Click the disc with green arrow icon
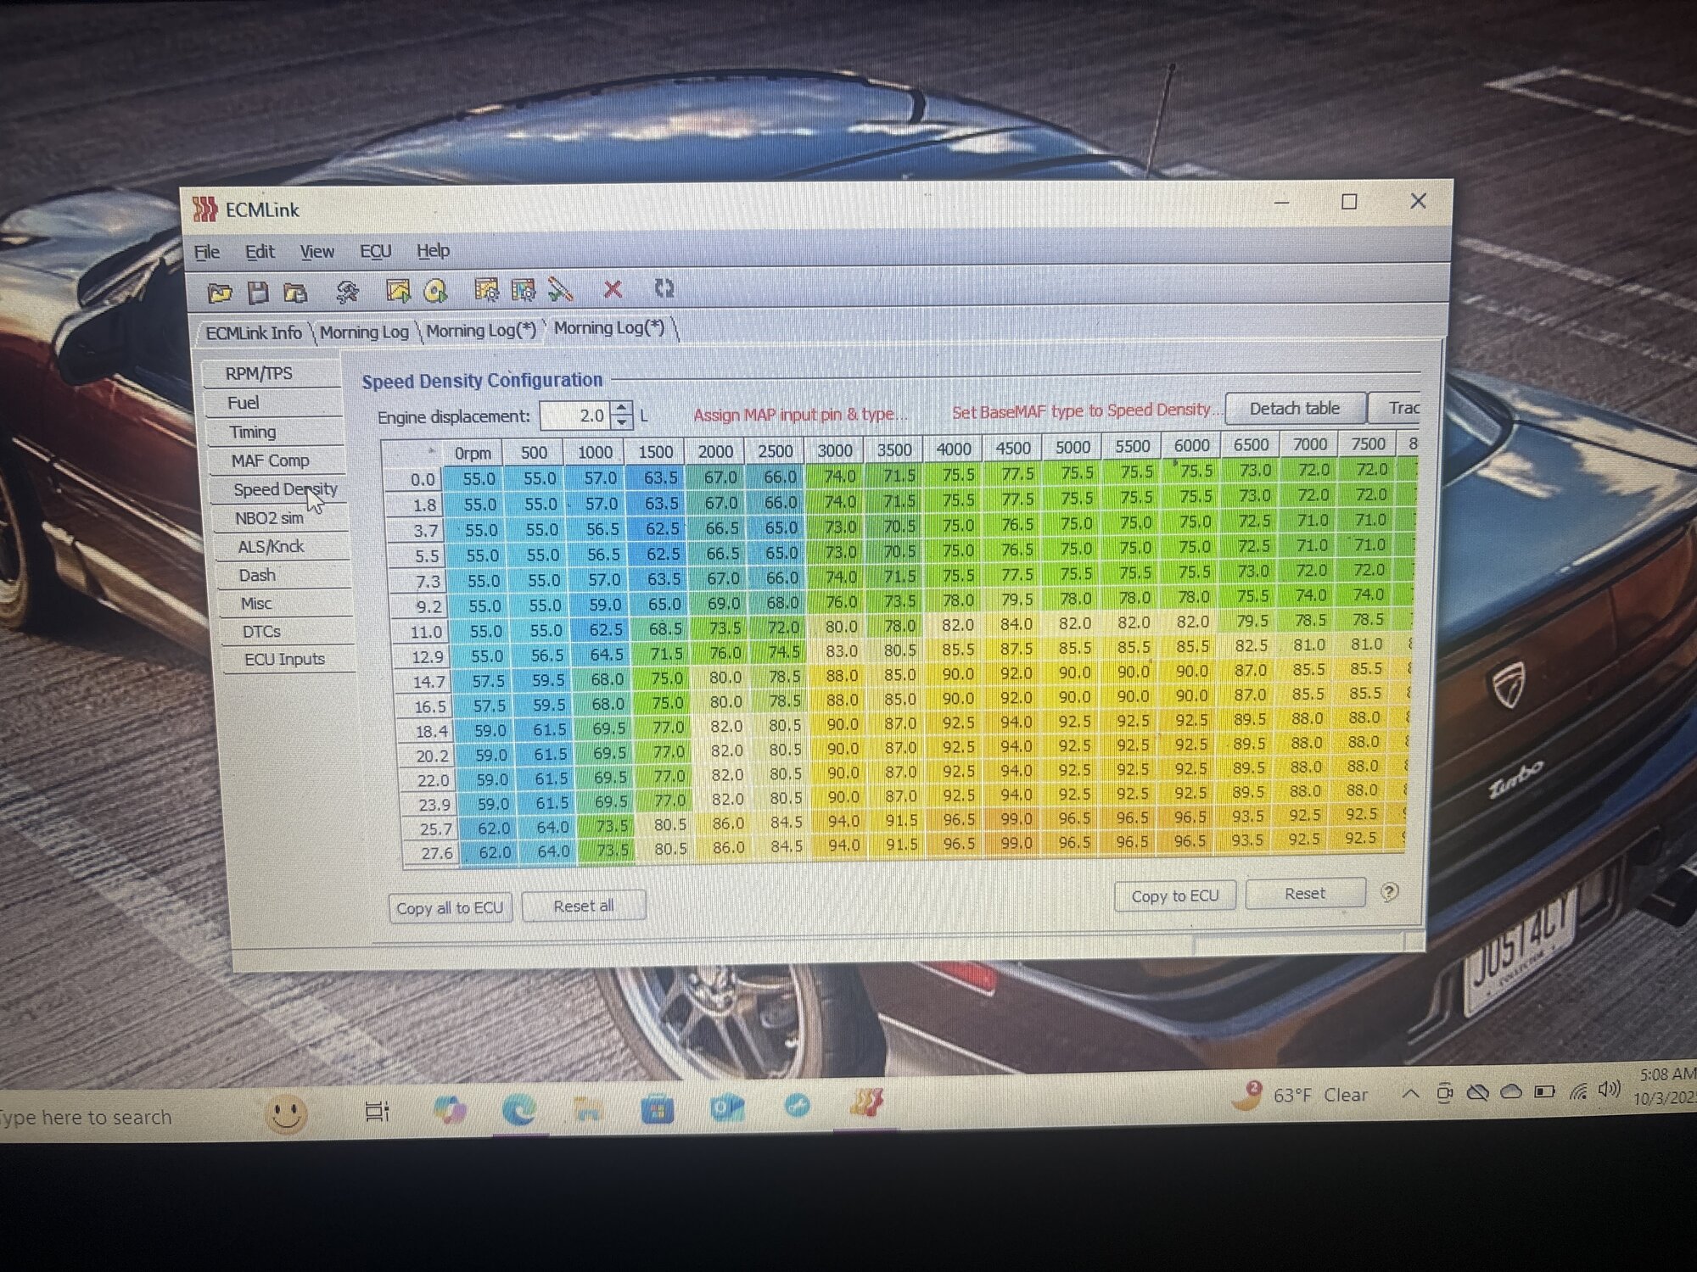Screen dimensions: 1697x1272 point(435,292)
